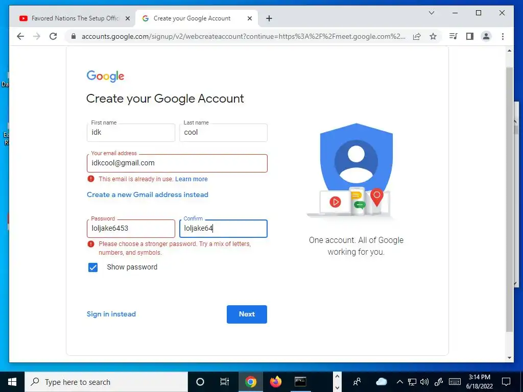This screenshot has width=523, height=392.
Task: Edit the Last name field
Action: click(223, 132)
